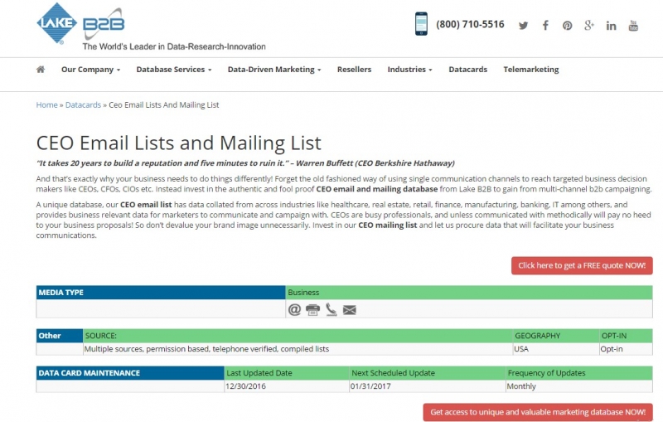Follow the Home breadcrumb link
This screenshot has height=422, width=663.
[x=46, y=104]
